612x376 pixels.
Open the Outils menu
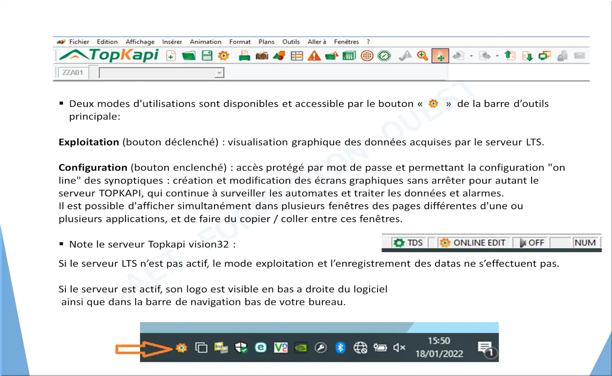click(291, 42)
